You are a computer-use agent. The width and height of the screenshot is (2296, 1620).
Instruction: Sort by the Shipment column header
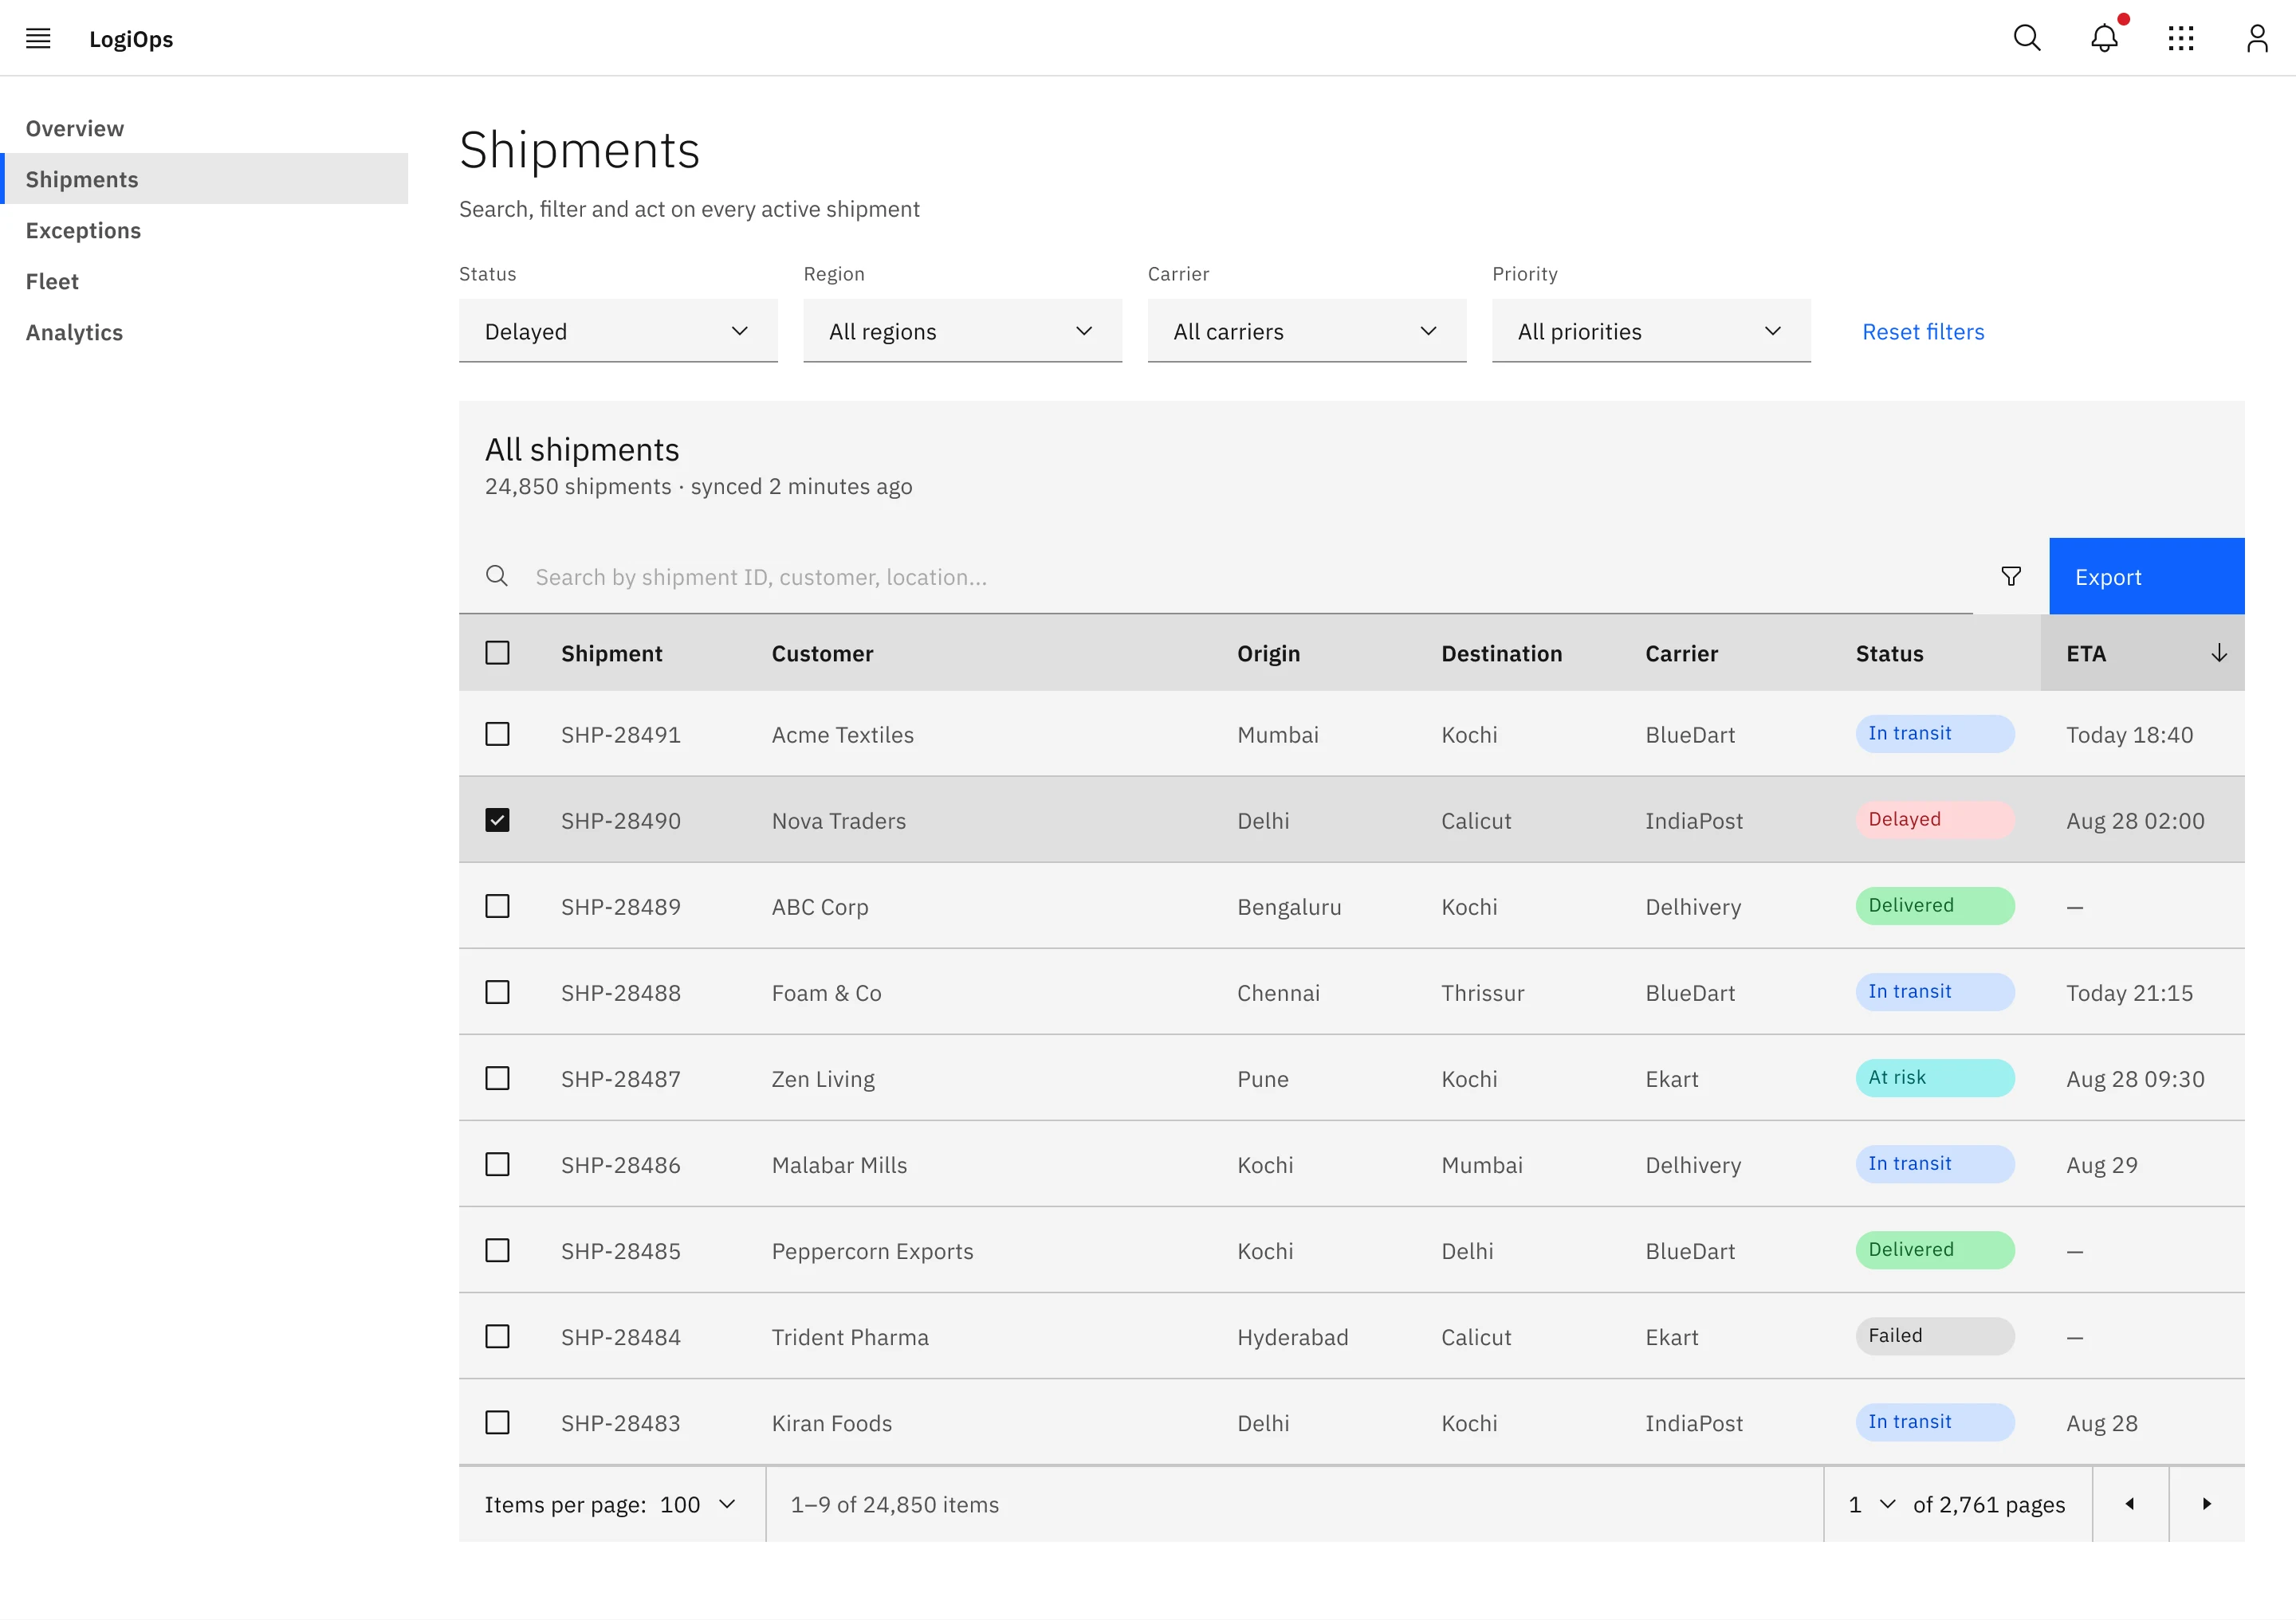[x=611, y=653]
